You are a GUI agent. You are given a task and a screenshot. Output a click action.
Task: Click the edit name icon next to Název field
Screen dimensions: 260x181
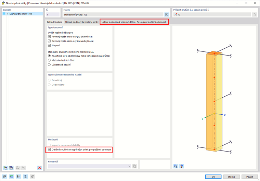167,14
